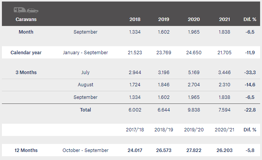Click the 2019/'20 season header

tap(194, 130)
